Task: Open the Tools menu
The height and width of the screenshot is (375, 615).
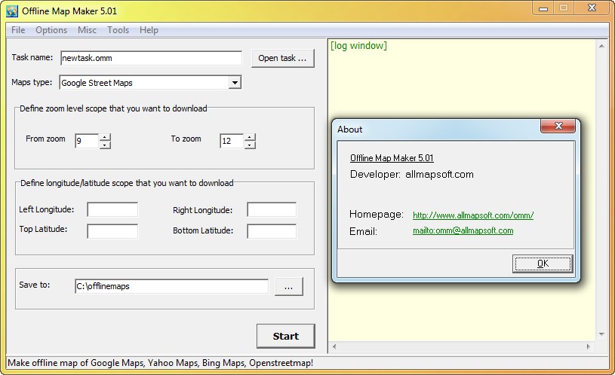Action: [x=118, y=30]
